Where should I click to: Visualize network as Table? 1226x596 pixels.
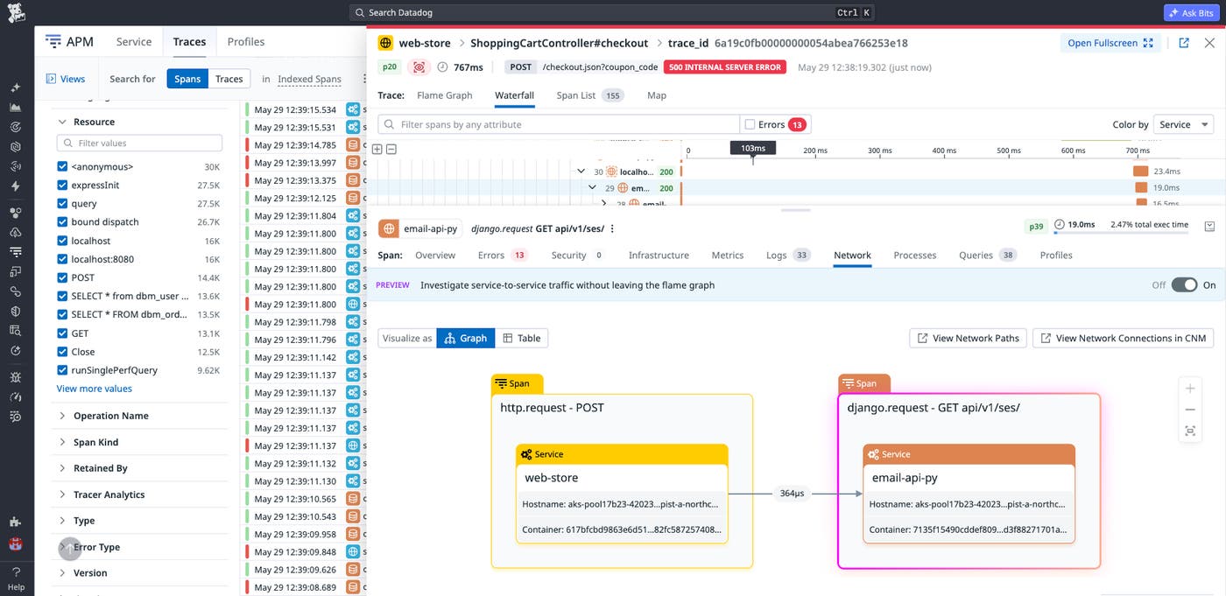click(522, 338)
